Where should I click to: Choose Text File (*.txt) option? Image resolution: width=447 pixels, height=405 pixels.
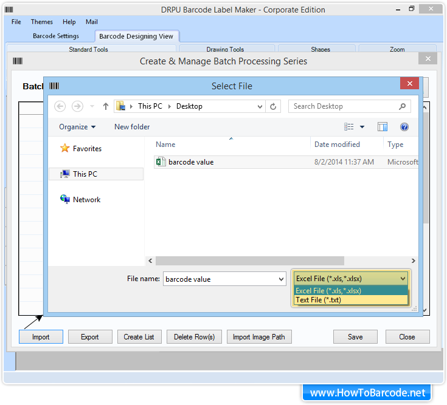pyautogui.click(x=351, y=300)
